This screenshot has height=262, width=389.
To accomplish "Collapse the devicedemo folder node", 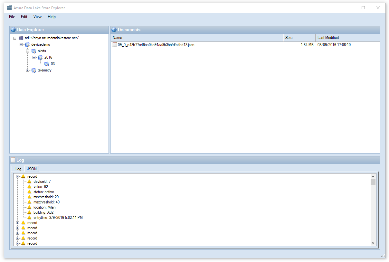I will pos(21,44).
